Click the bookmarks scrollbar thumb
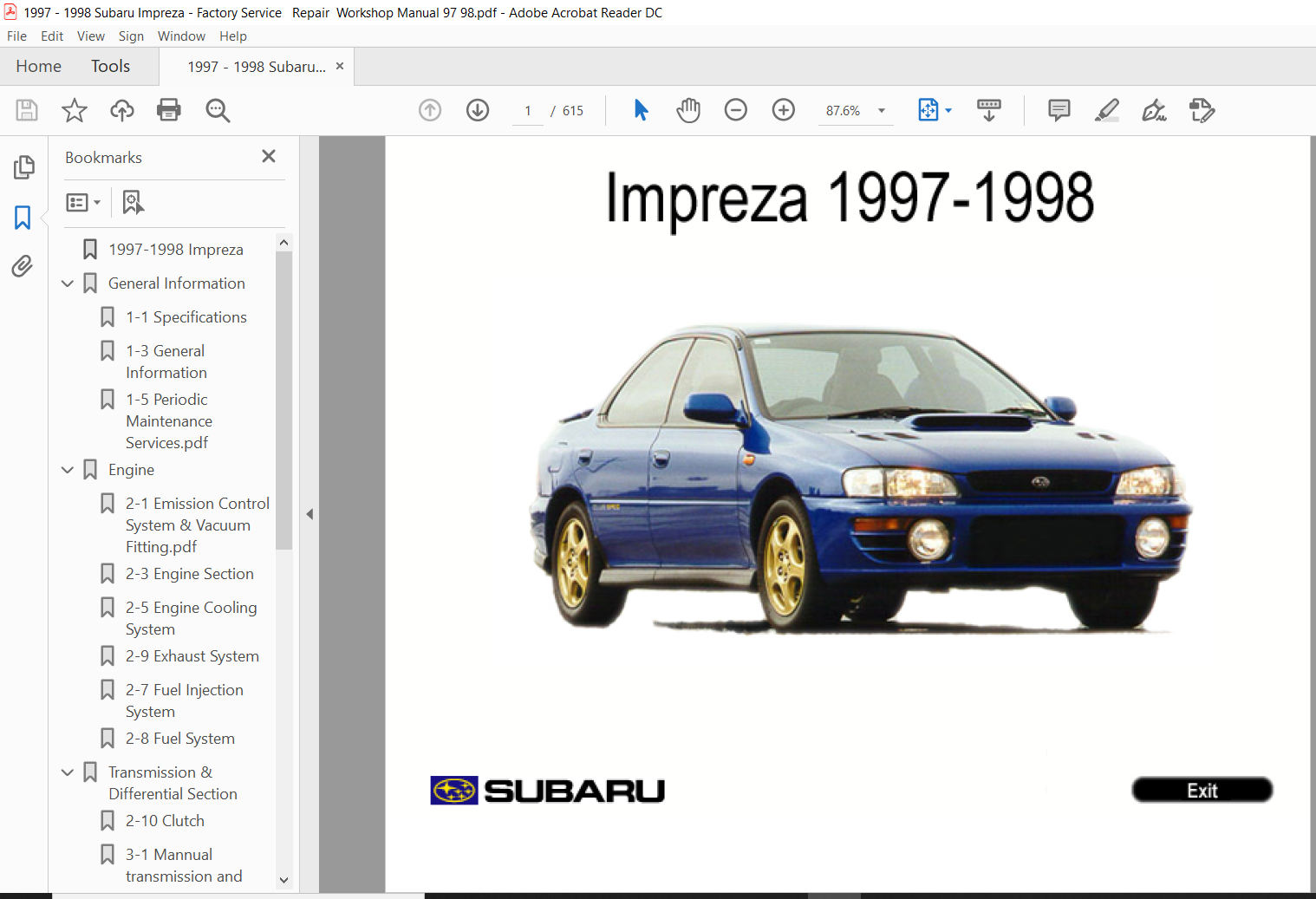 283,401
